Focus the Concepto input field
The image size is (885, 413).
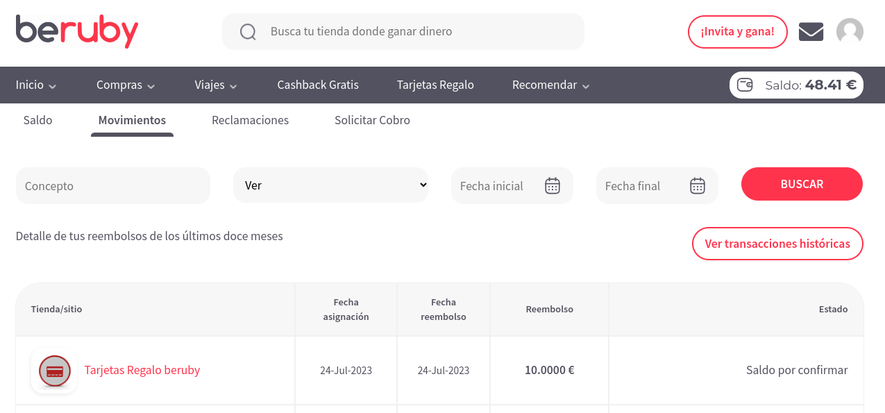pyautogui.click(x=113, y=186)
